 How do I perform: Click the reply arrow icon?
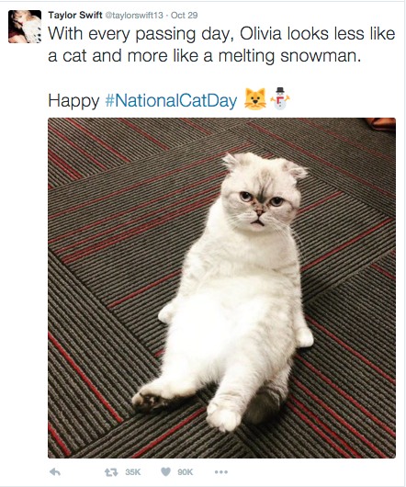(x=55, y=472)
